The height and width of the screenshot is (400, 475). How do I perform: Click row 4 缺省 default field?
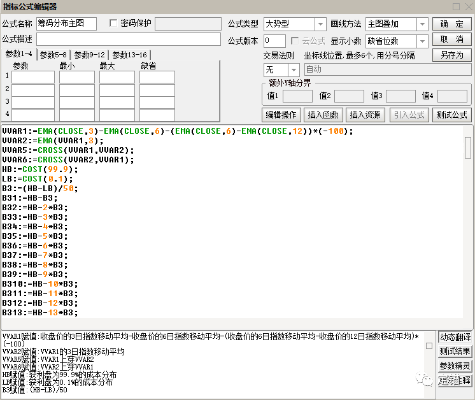click(x=157, y=115)
